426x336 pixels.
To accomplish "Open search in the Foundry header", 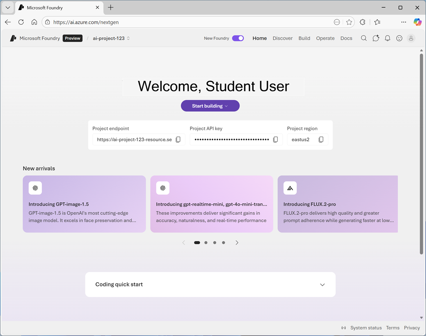I will click(x=364, y=38).
